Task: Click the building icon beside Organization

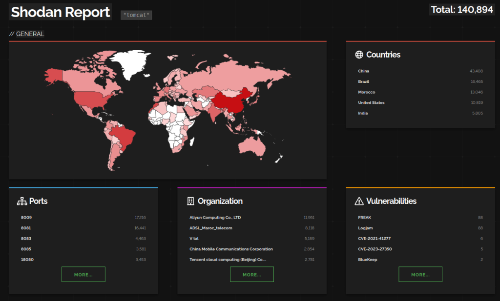Action: tap(190, 201)
